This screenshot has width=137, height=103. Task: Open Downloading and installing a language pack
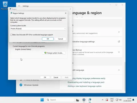click(x=86, y=82)
